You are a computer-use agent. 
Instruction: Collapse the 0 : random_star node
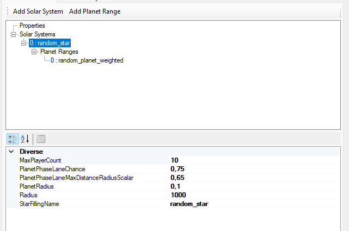coord(23,43)
